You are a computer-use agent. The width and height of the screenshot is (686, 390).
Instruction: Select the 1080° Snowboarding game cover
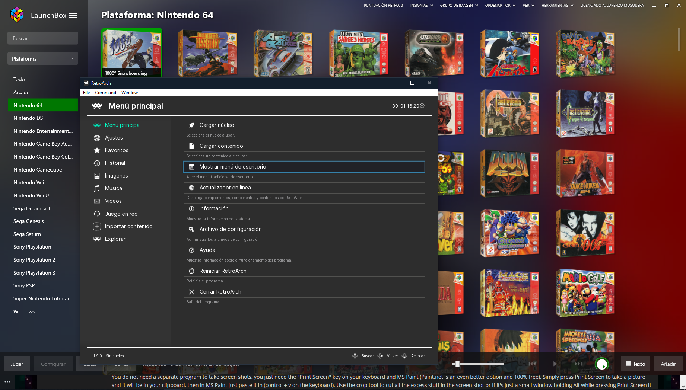click(x=132, y=53)
